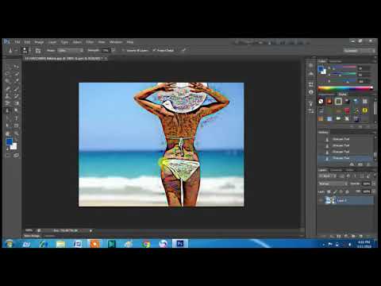The height and width of the screenshot is (286, 381).
Task: Hide Layer 1 with eye icon
Action: pos(321,200)
